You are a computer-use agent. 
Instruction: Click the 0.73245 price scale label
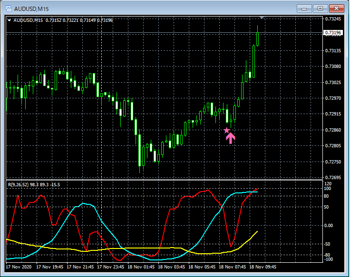point(333,19)
